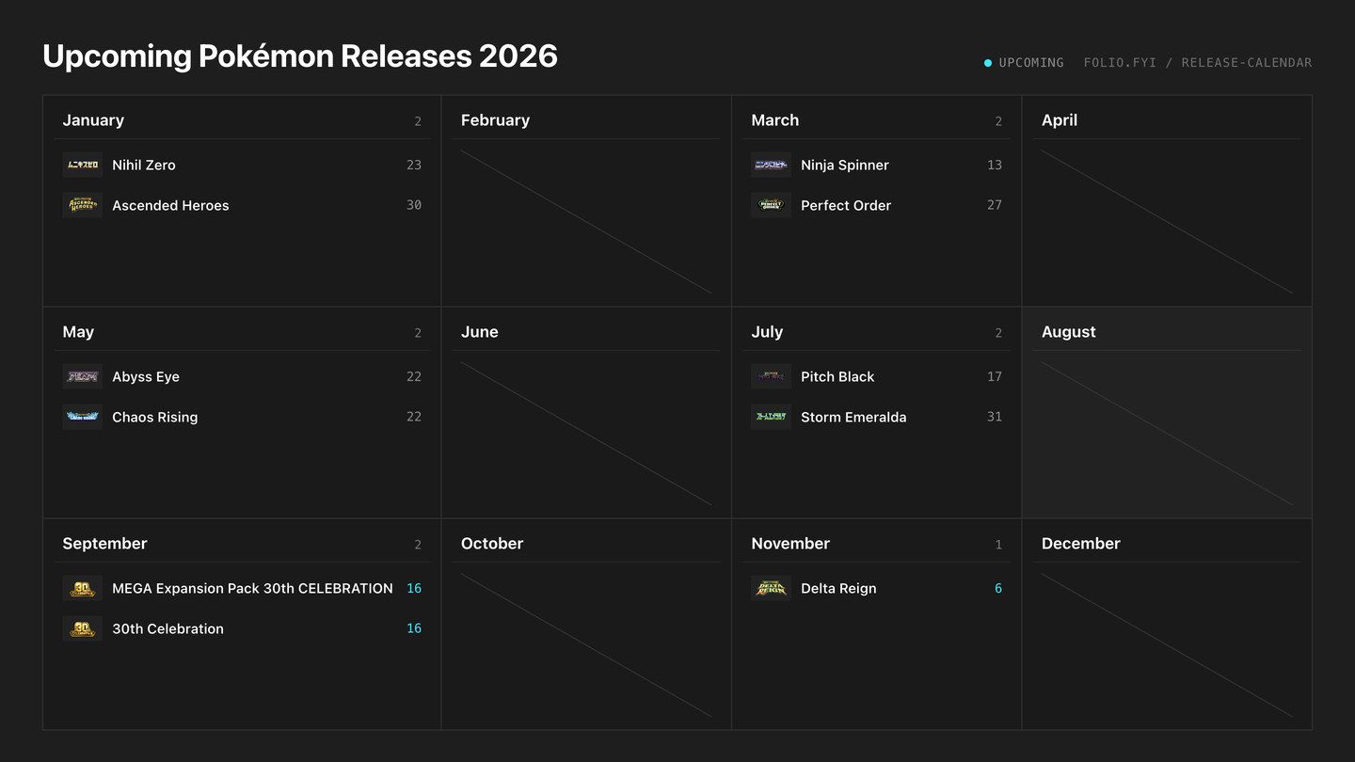Click Ninja Spinner's release date 13
Viewport: 1355px width, 762px height.
click(995, 165)
